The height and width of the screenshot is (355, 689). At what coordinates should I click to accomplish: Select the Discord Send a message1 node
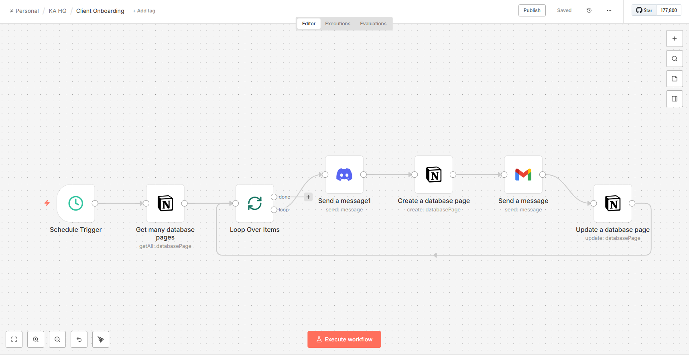[x=344, y=175]
